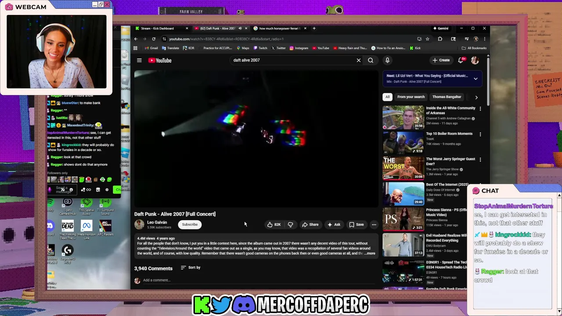562x316 pixels.
Task: Open THX Spatial Audio desktop shortcut
Action: pyautogui.click(x=86, y=207)
